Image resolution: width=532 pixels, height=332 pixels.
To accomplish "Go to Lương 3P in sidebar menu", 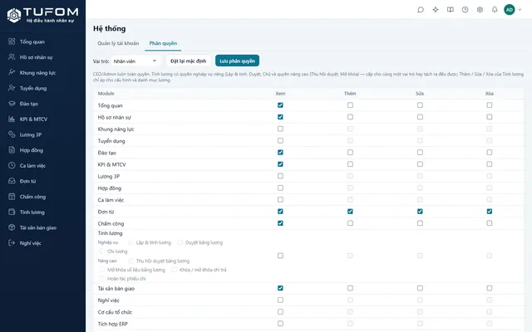I will coord(31,134).
